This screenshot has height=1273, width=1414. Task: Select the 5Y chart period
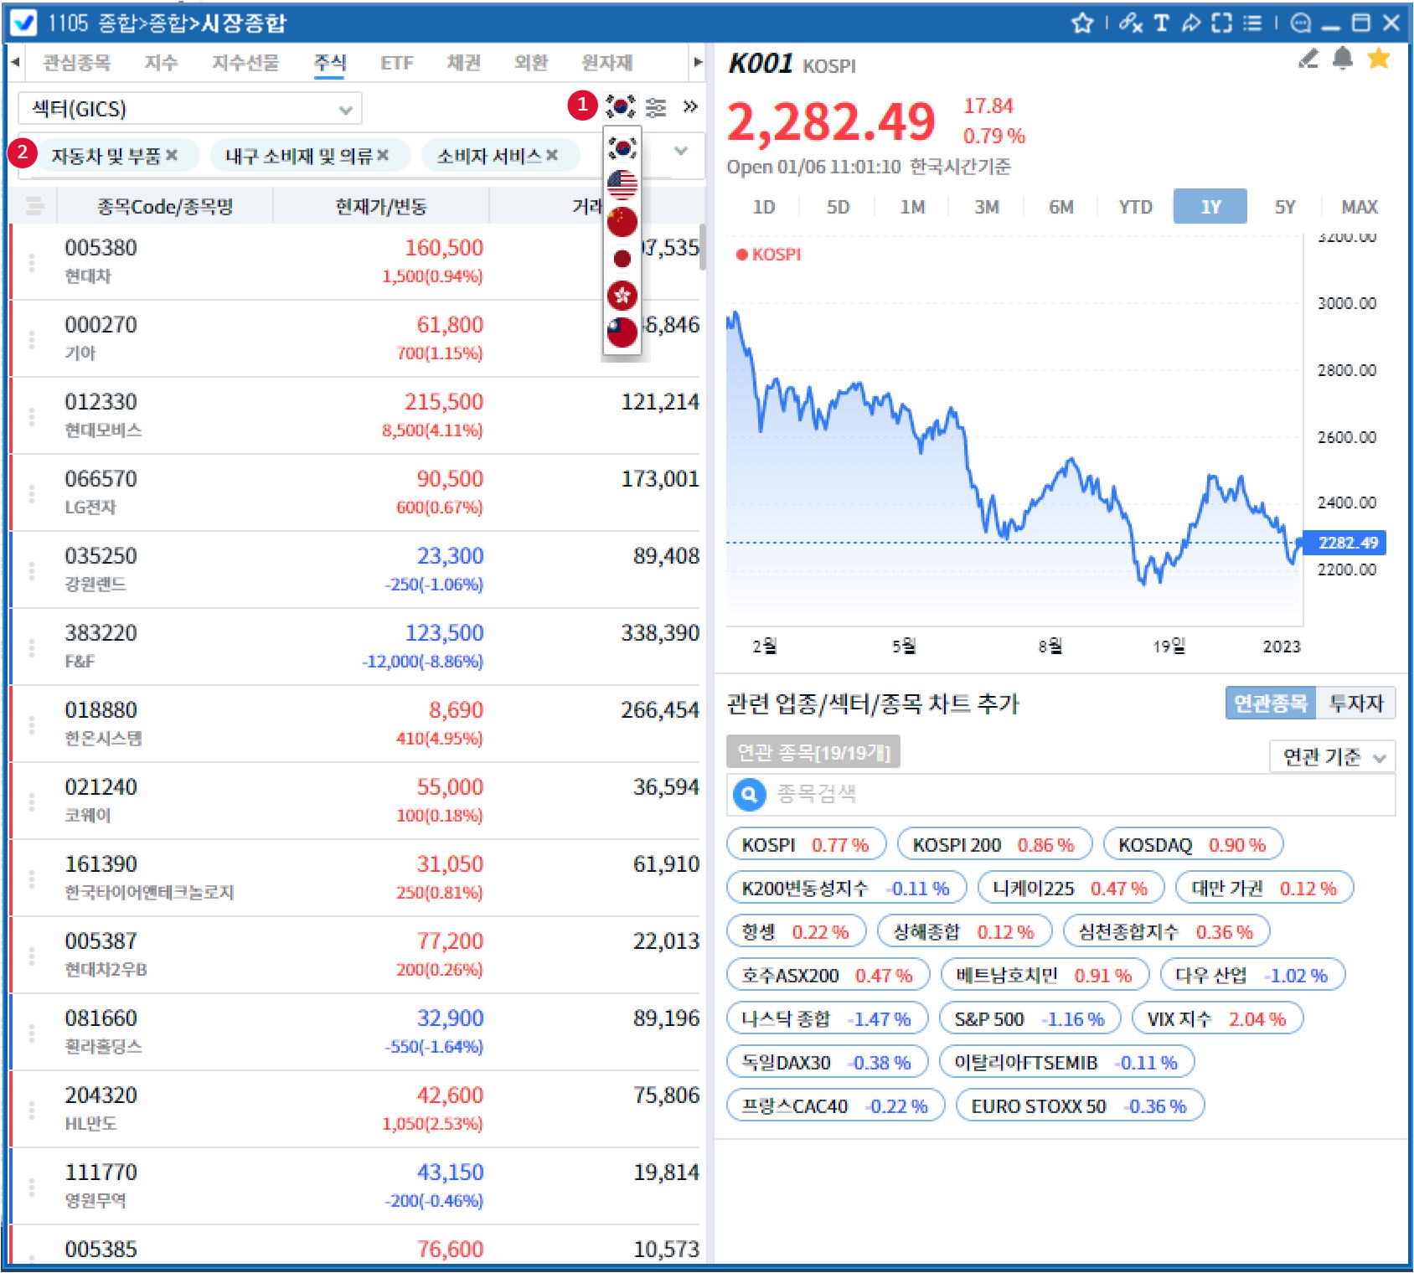pyautogui.click(x=1284, y=207)
